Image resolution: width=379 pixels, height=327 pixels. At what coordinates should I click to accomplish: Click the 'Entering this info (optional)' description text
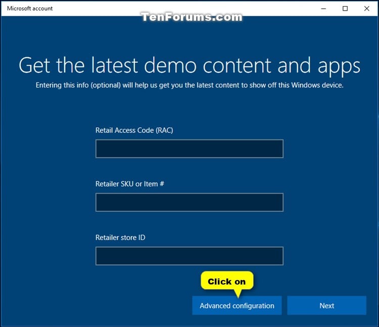(189, 85)
